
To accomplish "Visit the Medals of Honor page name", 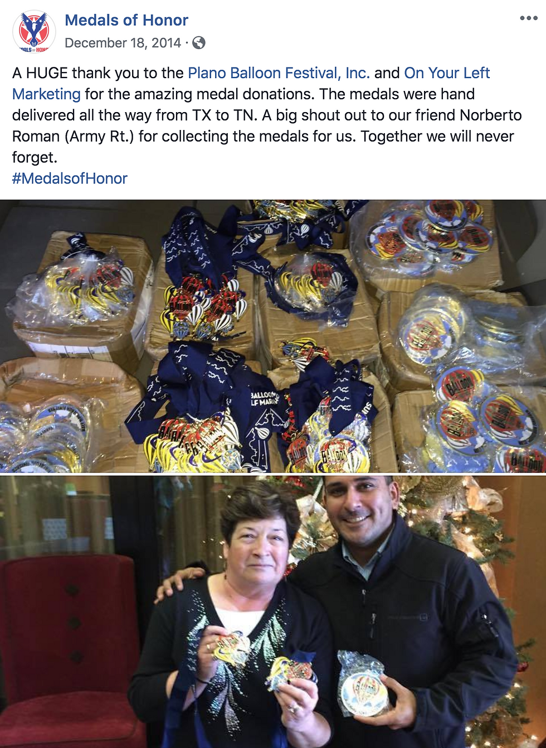I will tap(126, 20).
